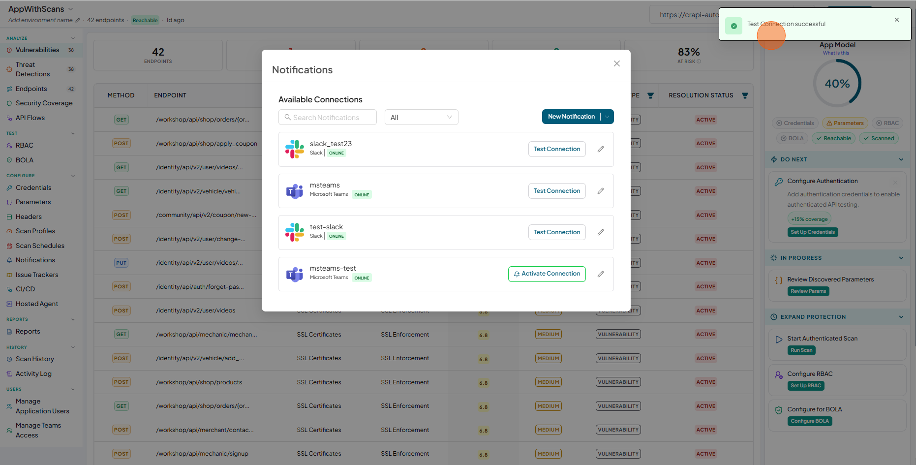
Task: Edit environment name pencil icon
Action: (x=78, y=20)
